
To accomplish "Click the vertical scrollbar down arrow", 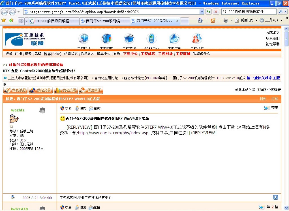I will [286, 208].
